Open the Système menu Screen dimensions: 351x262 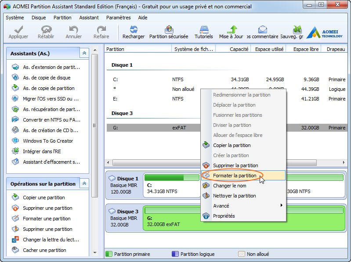15,18
